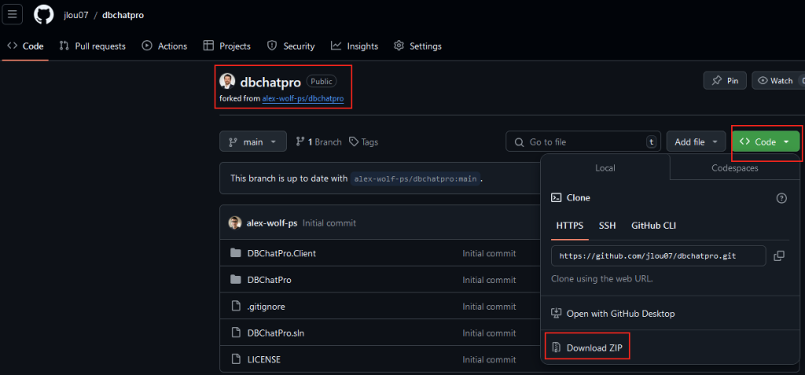
Task: Open the Tags link
Action: [363, 142]
